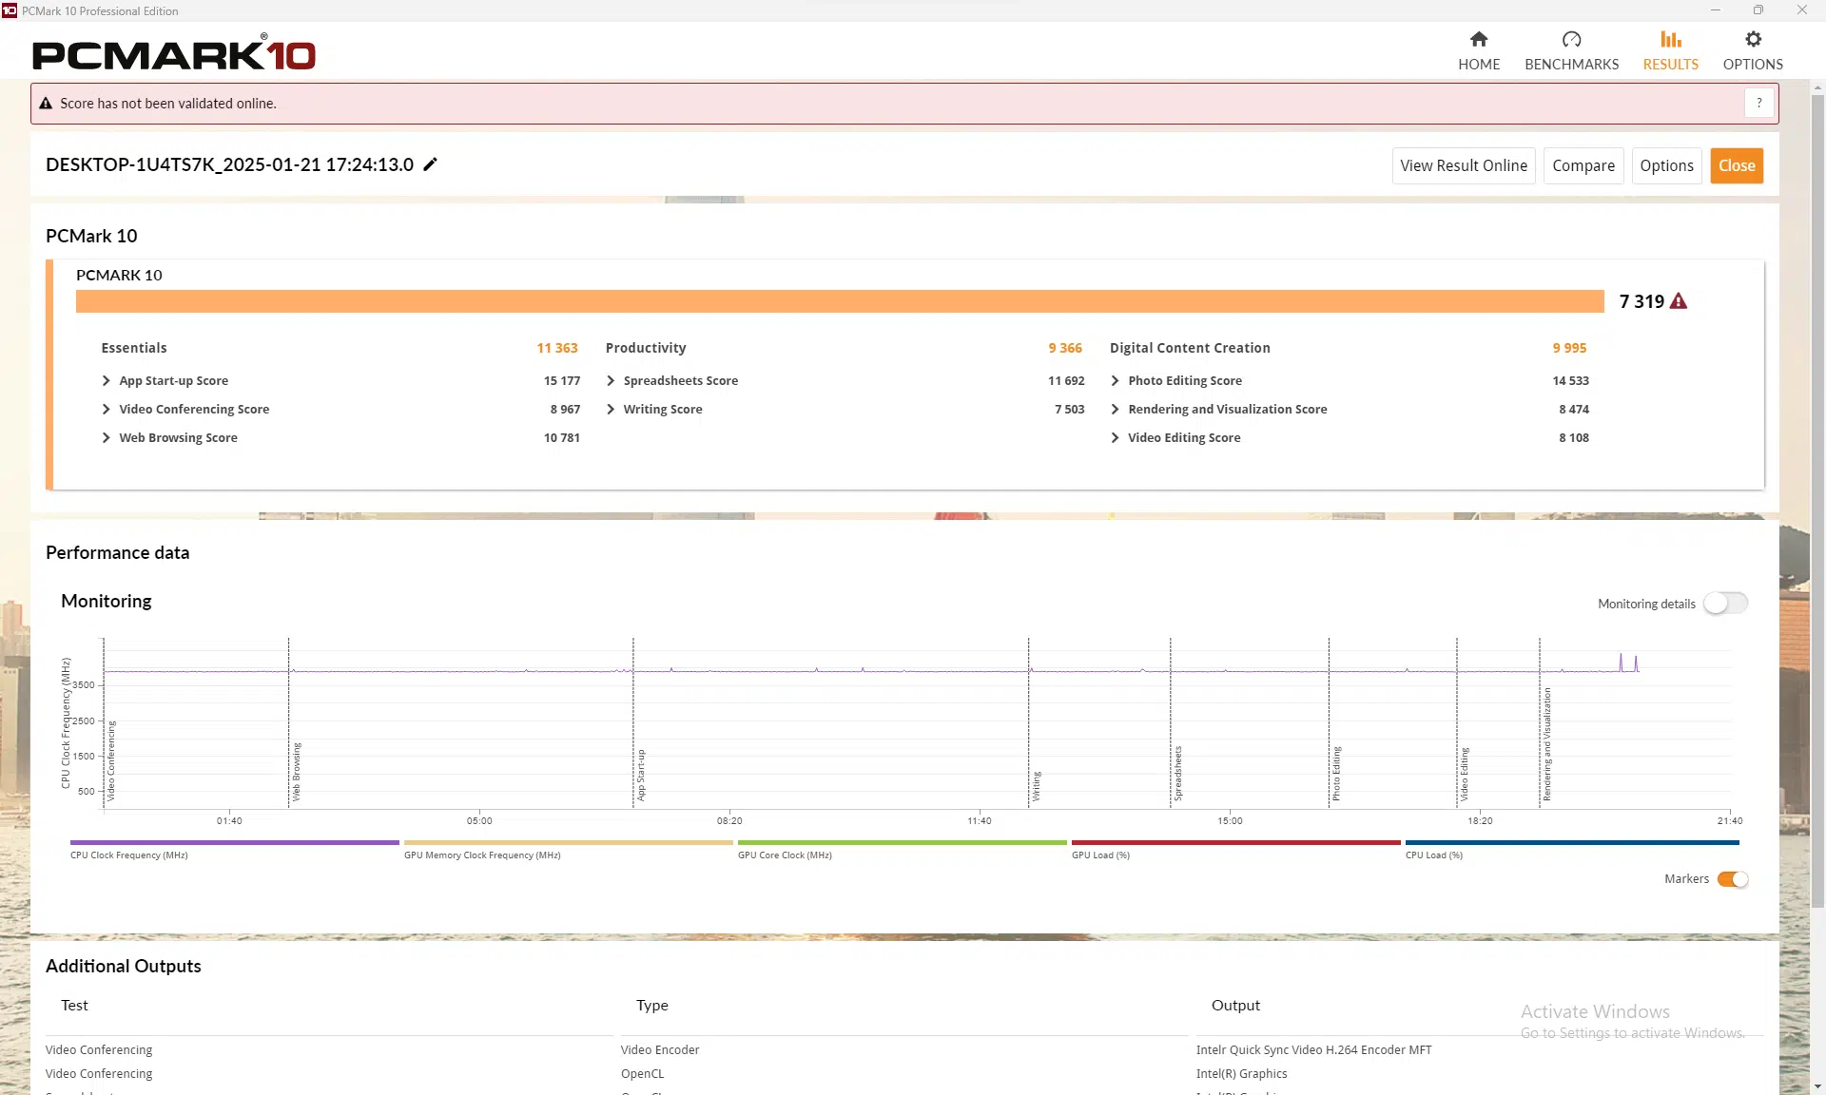Expand Video Editing Score

pyautogui.click(x=1115, y=437)
